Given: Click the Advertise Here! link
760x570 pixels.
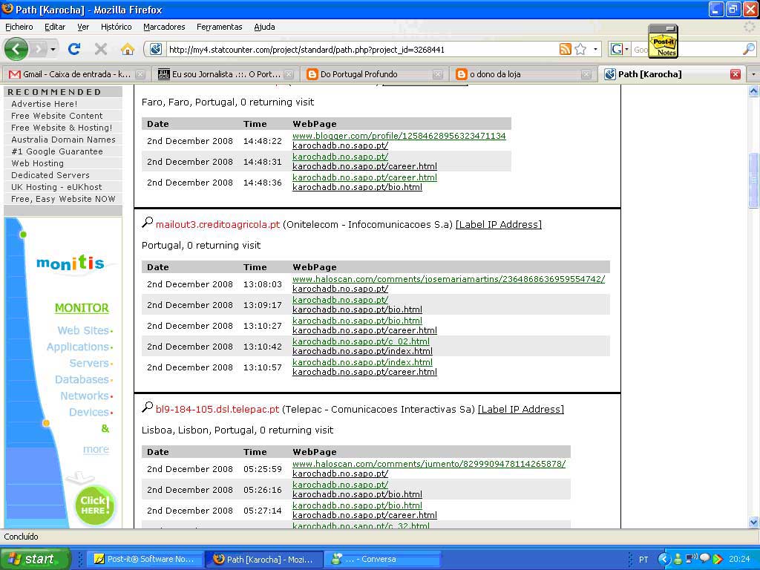Looking at the screenshot, I should click(44, 104).
